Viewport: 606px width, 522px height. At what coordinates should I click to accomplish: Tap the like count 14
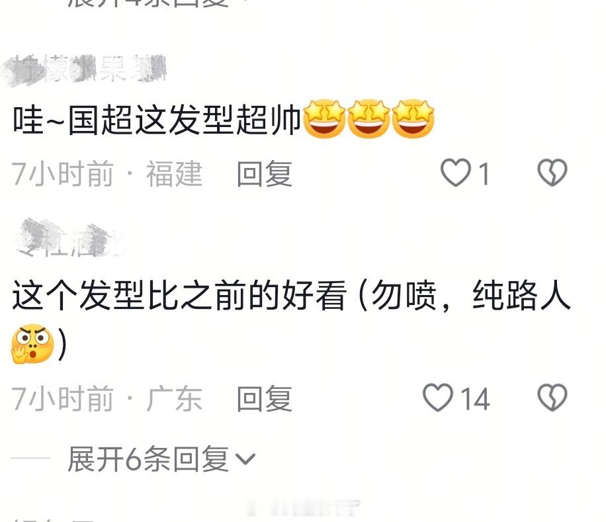(x=475, y=399)
